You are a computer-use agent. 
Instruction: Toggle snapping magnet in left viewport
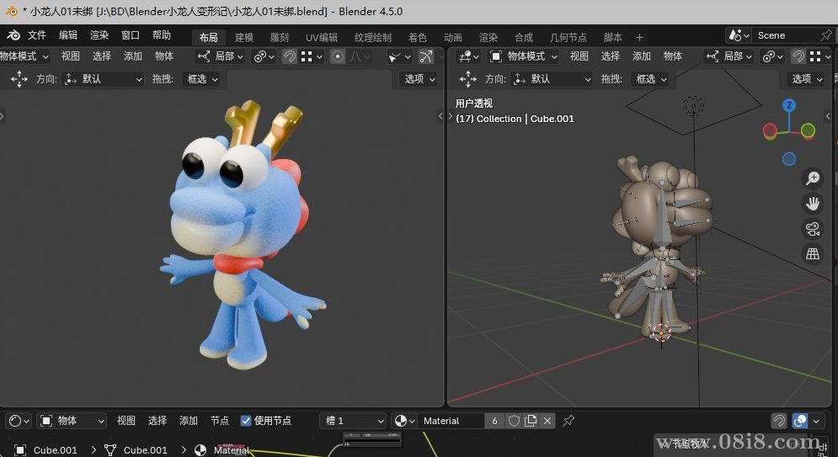coord(289,56)
